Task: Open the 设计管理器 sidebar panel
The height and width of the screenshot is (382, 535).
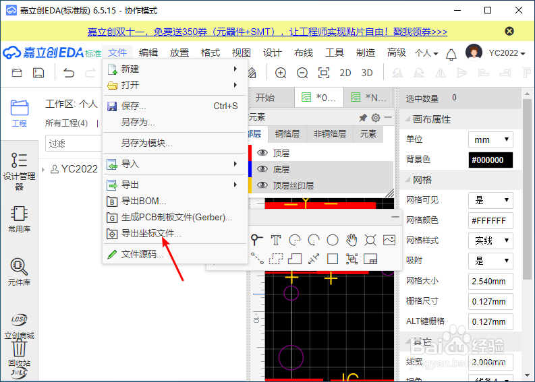Action: [x=20, y=171]
